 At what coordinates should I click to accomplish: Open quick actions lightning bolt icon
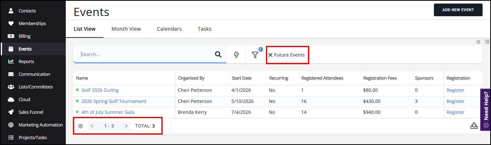click(x=236, y=55)
